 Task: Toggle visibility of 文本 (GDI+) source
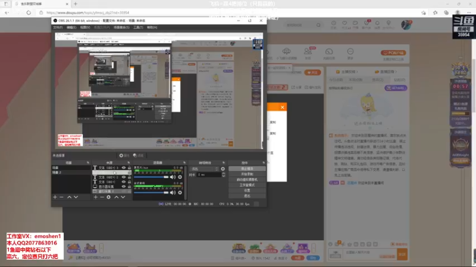pyautogui.click(x=124, y=182)
